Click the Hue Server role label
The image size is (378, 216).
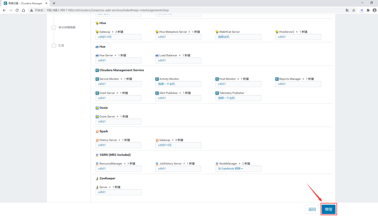pyautogui.click(x=106, y=55)
